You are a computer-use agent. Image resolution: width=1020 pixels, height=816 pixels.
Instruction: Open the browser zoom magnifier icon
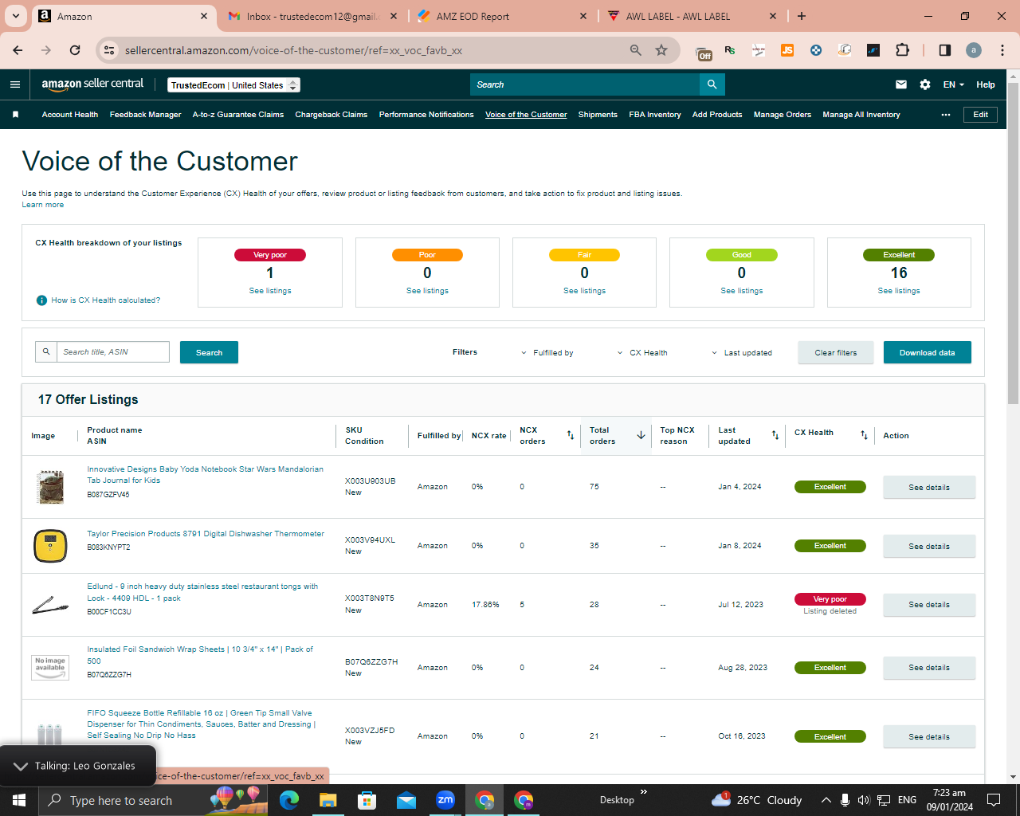click(636, 50)
